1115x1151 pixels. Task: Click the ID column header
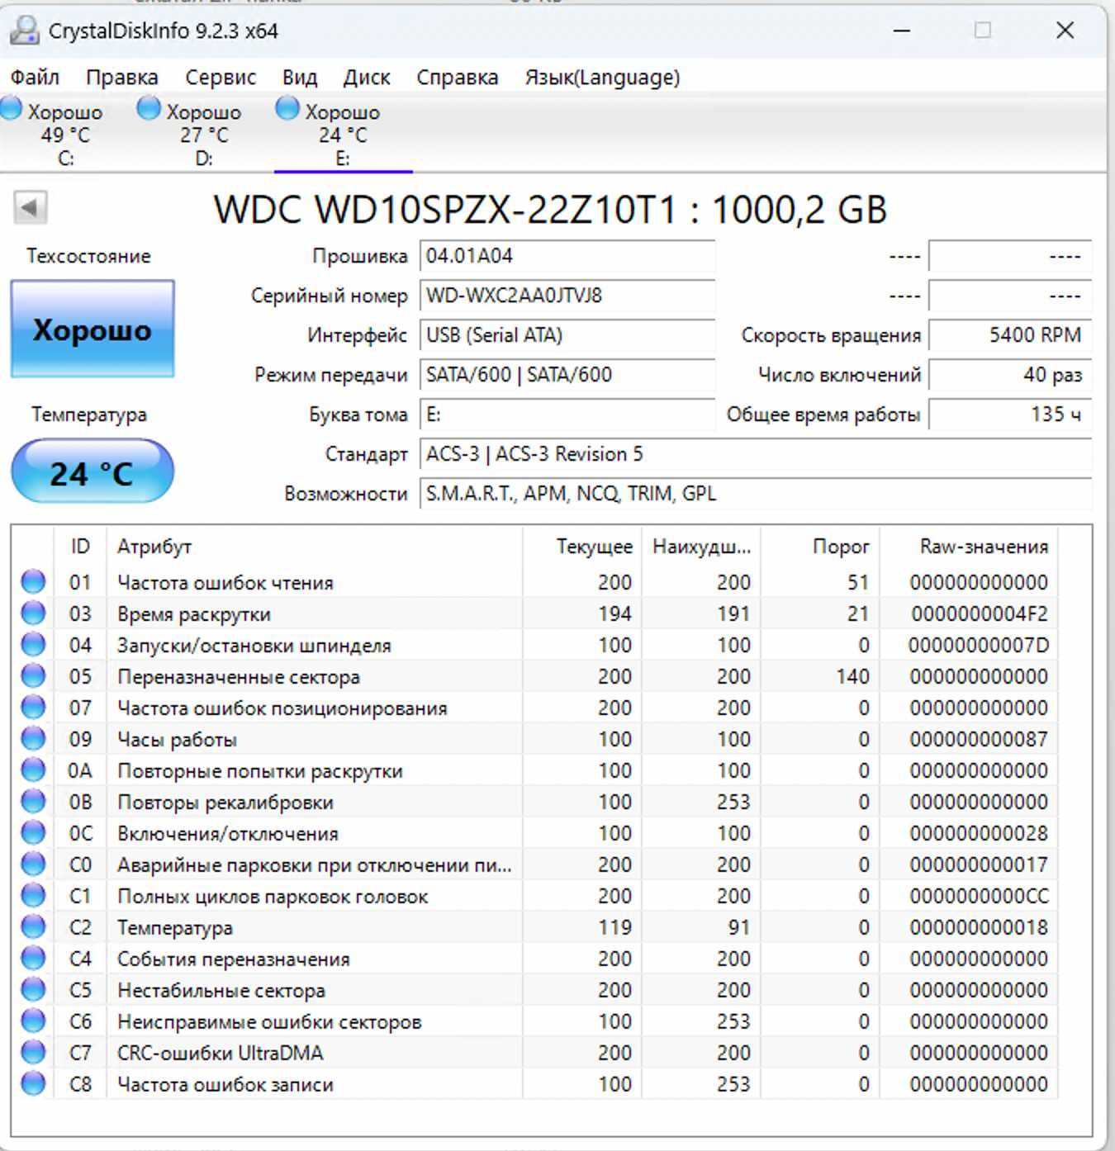80,547
